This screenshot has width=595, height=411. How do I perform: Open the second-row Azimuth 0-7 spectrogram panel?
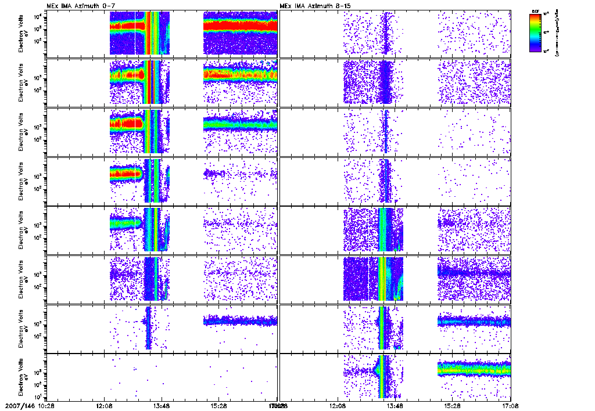[162, 82]
